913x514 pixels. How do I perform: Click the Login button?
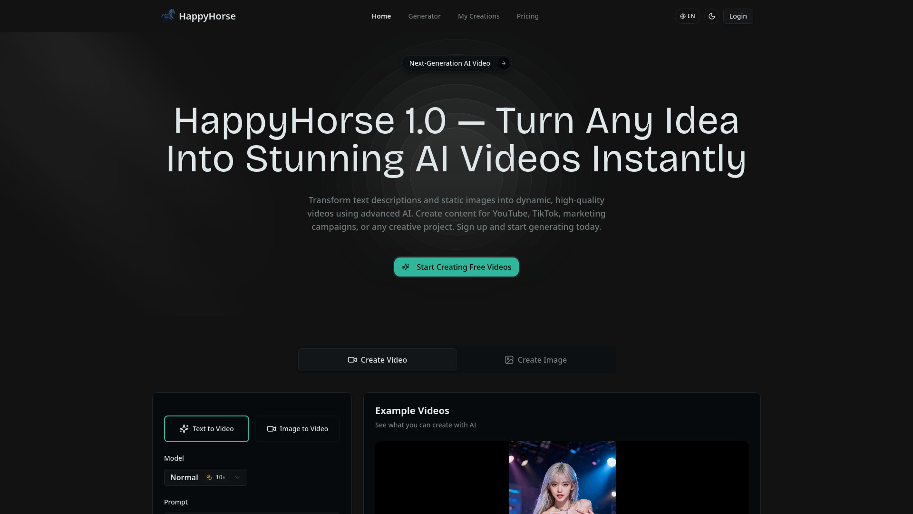coord(738,16)
